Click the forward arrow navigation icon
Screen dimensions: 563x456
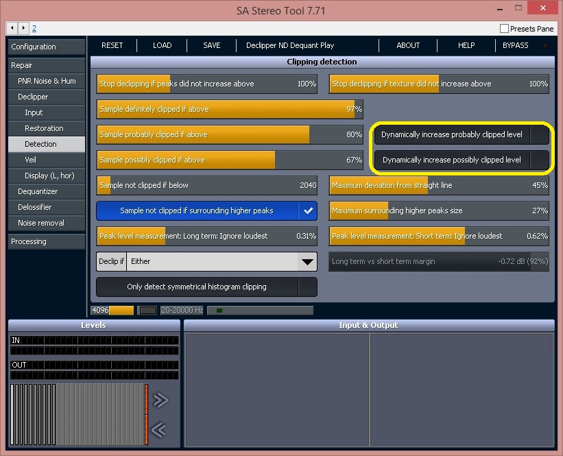coord(23,28)
